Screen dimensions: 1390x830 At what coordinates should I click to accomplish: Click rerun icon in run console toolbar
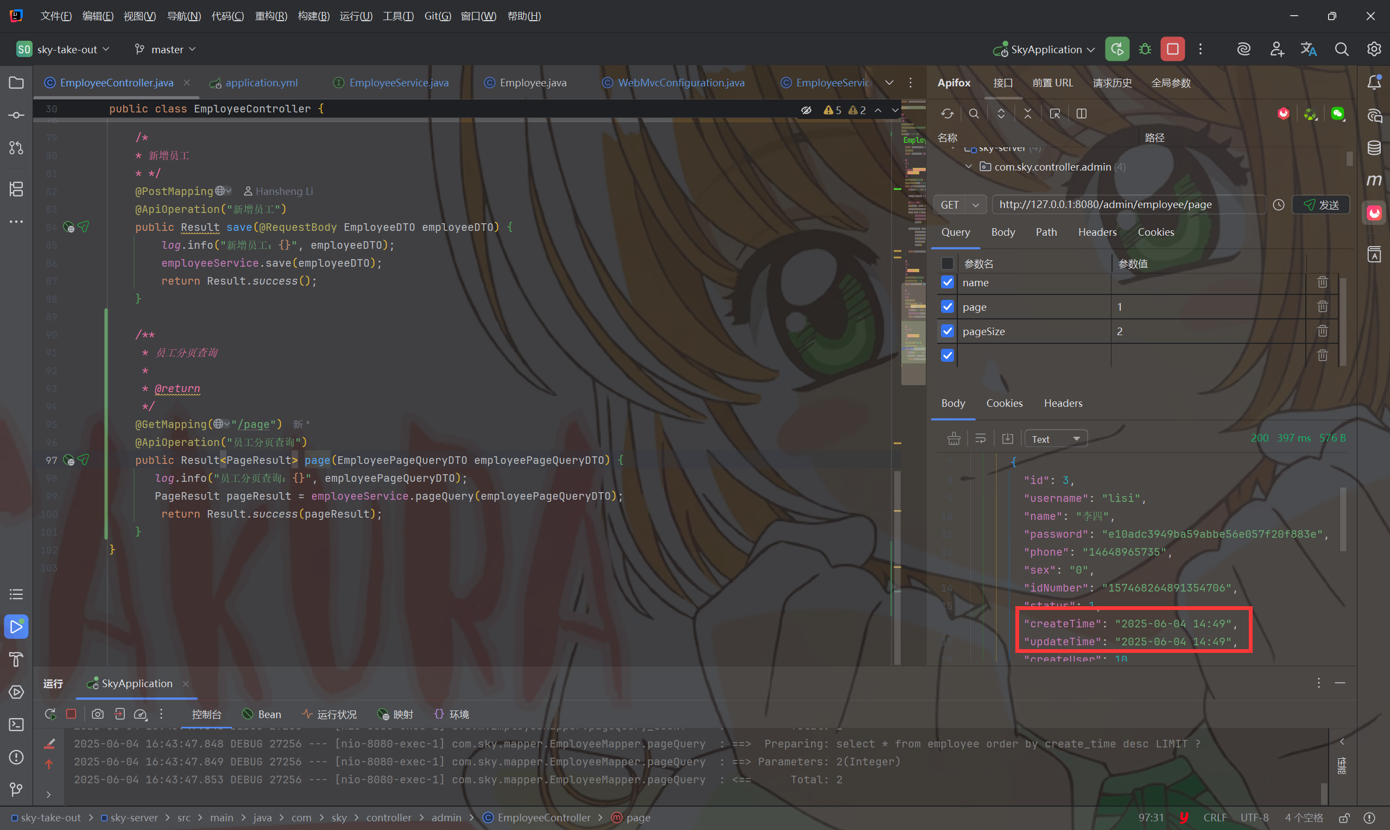pyautogui.click(x=50, y=714)
